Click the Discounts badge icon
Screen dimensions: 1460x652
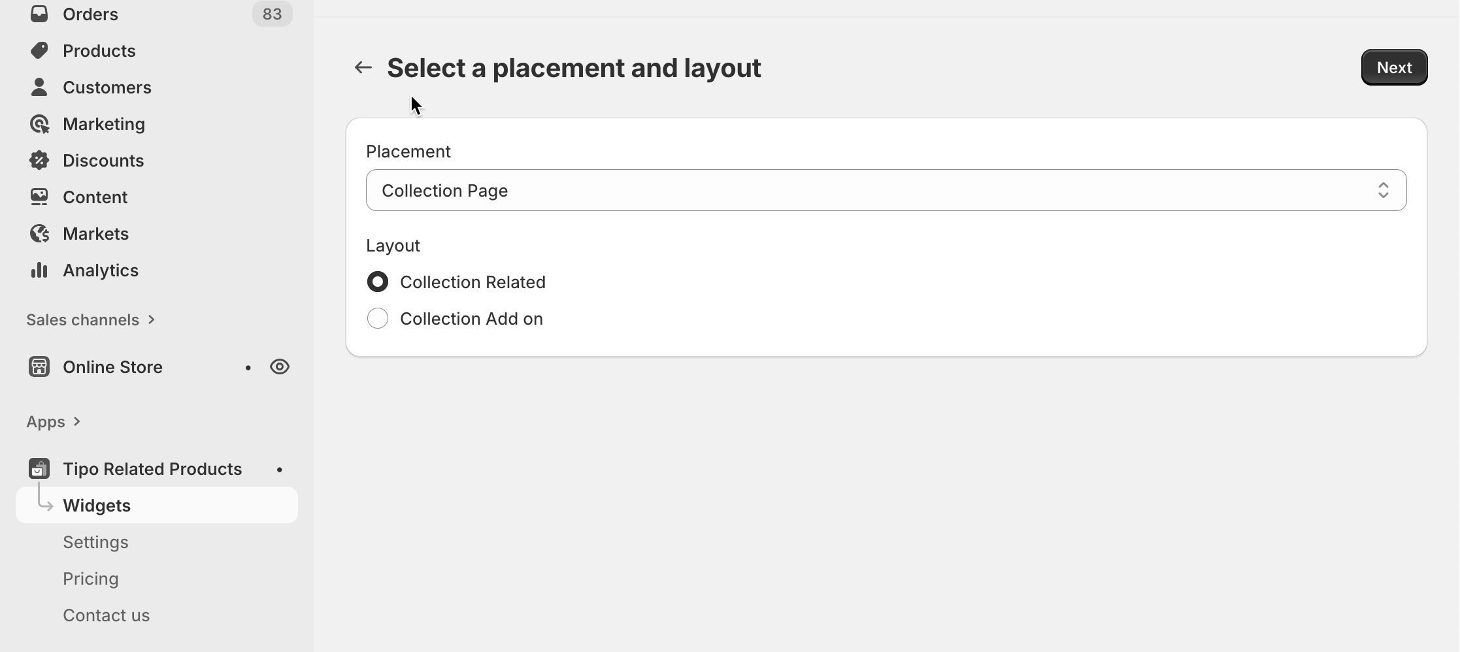click(39, 161)
